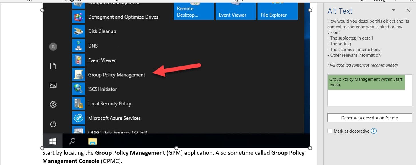
Task: Click the highlighted alt text 'Group Policy Management within Start menu.'
Action: pyautogui.click(x=366, y=82)
